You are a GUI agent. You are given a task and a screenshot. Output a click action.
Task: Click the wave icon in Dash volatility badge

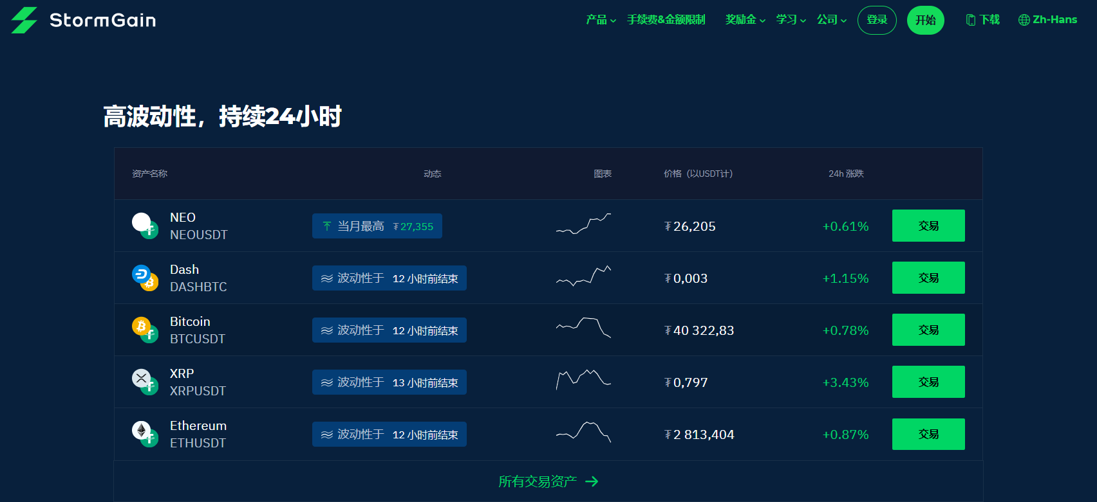327,278
